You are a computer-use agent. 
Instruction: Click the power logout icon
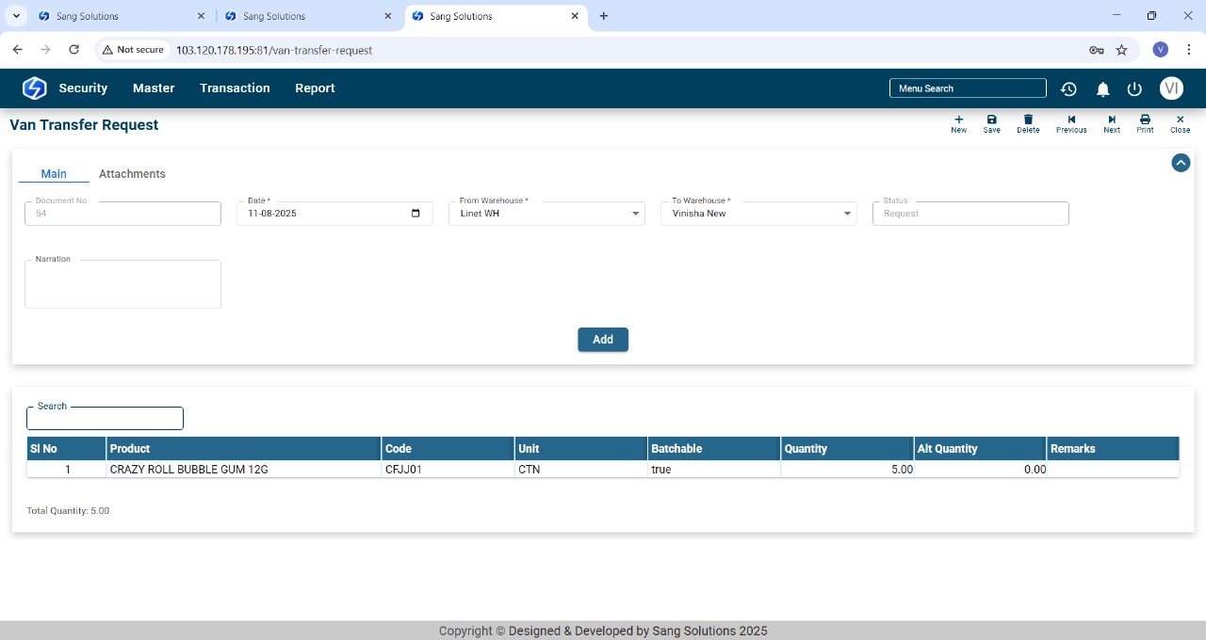1134,88
